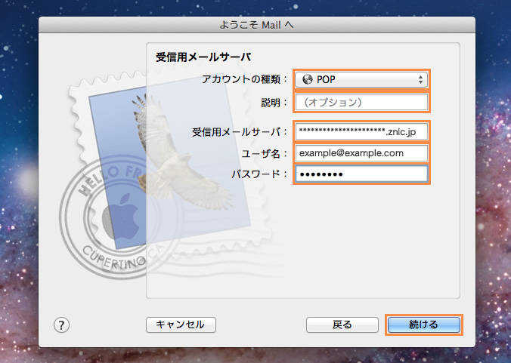511x363 pixels.
Task: Click the 戻る button
Action: [x=342, y=325]
